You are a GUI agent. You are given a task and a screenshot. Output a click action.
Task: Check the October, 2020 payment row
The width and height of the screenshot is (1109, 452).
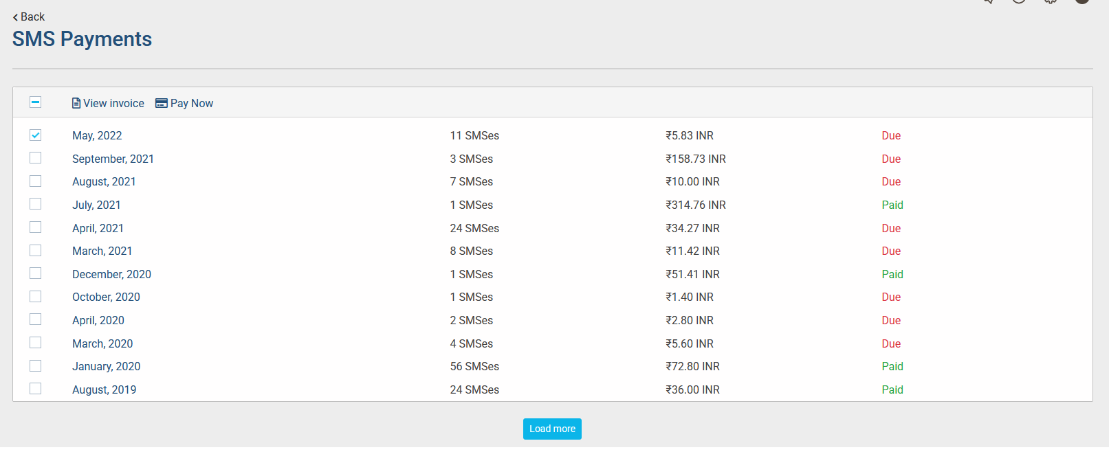[x=36, y=297]
